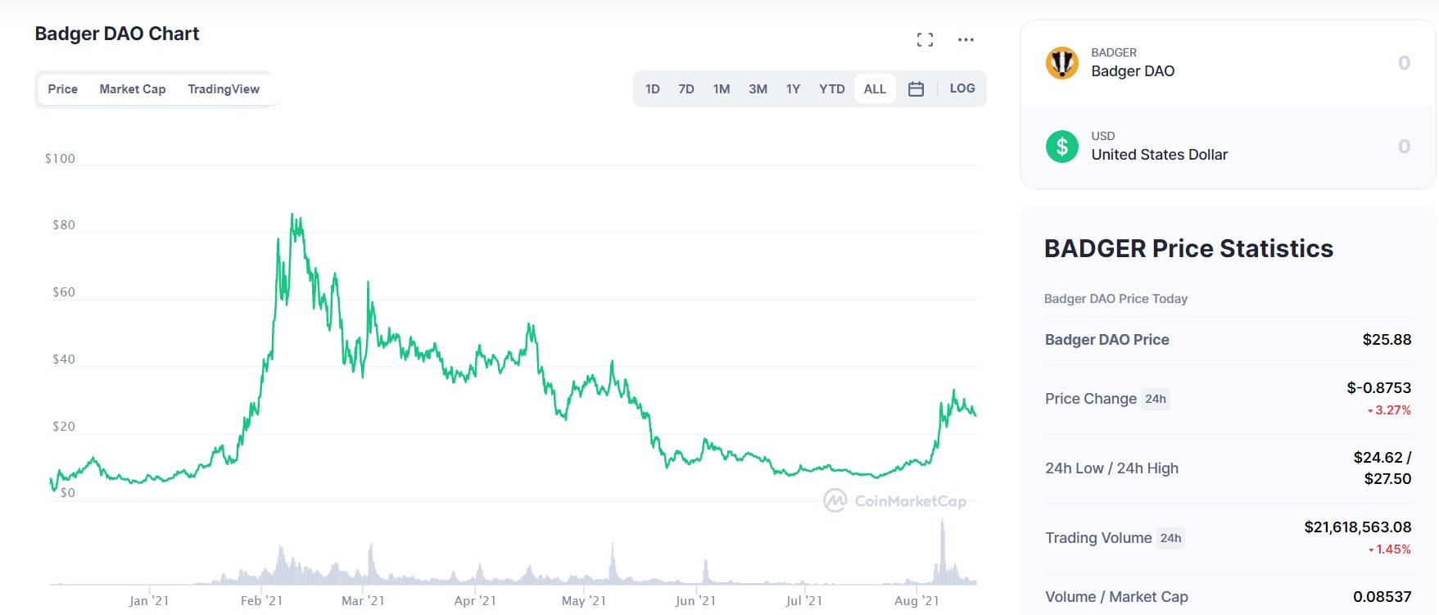Open the date range calendar picker

click(x=916, y=88)
